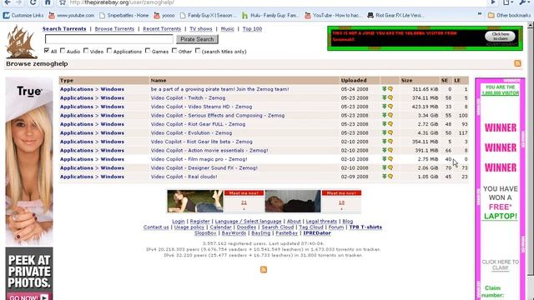Open Video Copilot - Evolution - Zemog torrent
The height and width of the screenshot is (300, 534).
coord(191,133)
